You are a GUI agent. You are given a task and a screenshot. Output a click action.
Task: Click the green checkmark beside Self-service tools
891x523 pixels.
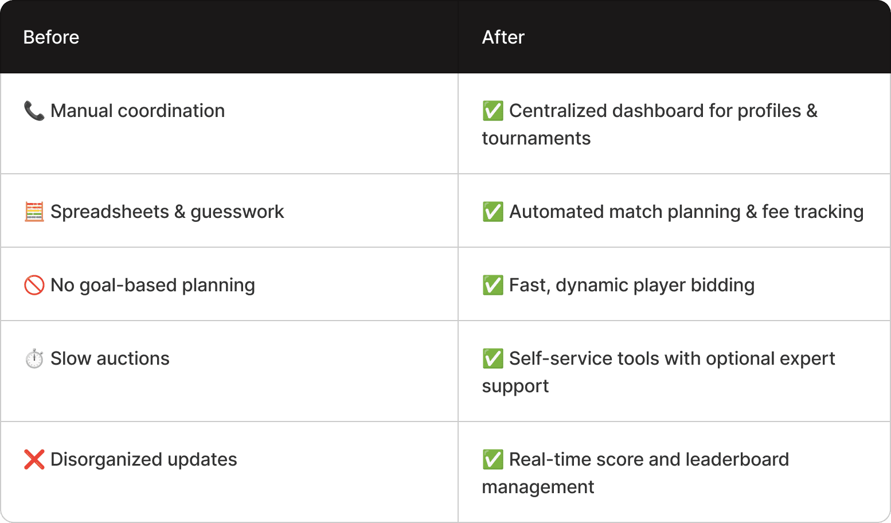pyautogui.click(x=493, y=358)
